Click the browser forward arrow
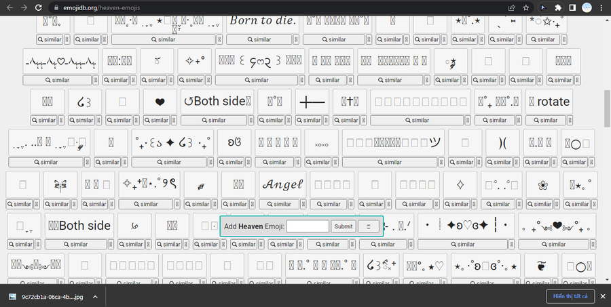611x307 pixels. [24, 7]
